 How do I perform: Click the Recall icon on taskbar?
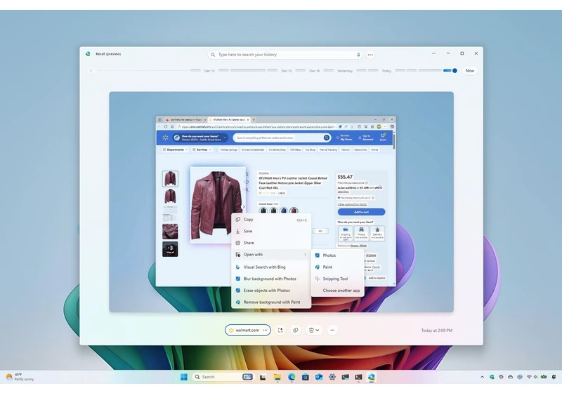[x=372, y=377]
